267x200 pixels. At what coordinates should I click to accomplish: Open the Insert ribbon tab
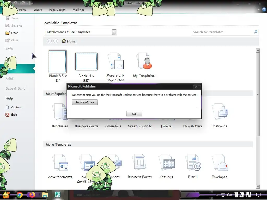38,10
